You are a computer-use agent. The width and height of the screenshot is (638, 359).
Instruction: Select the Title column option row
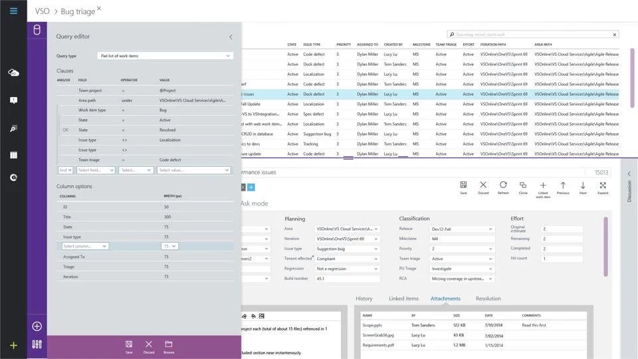point(146,217)
